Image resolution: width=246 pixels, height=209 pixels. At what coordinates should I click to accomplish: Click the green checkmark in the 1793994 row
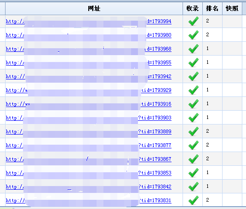pyautogui.click(x=194, y=21)
